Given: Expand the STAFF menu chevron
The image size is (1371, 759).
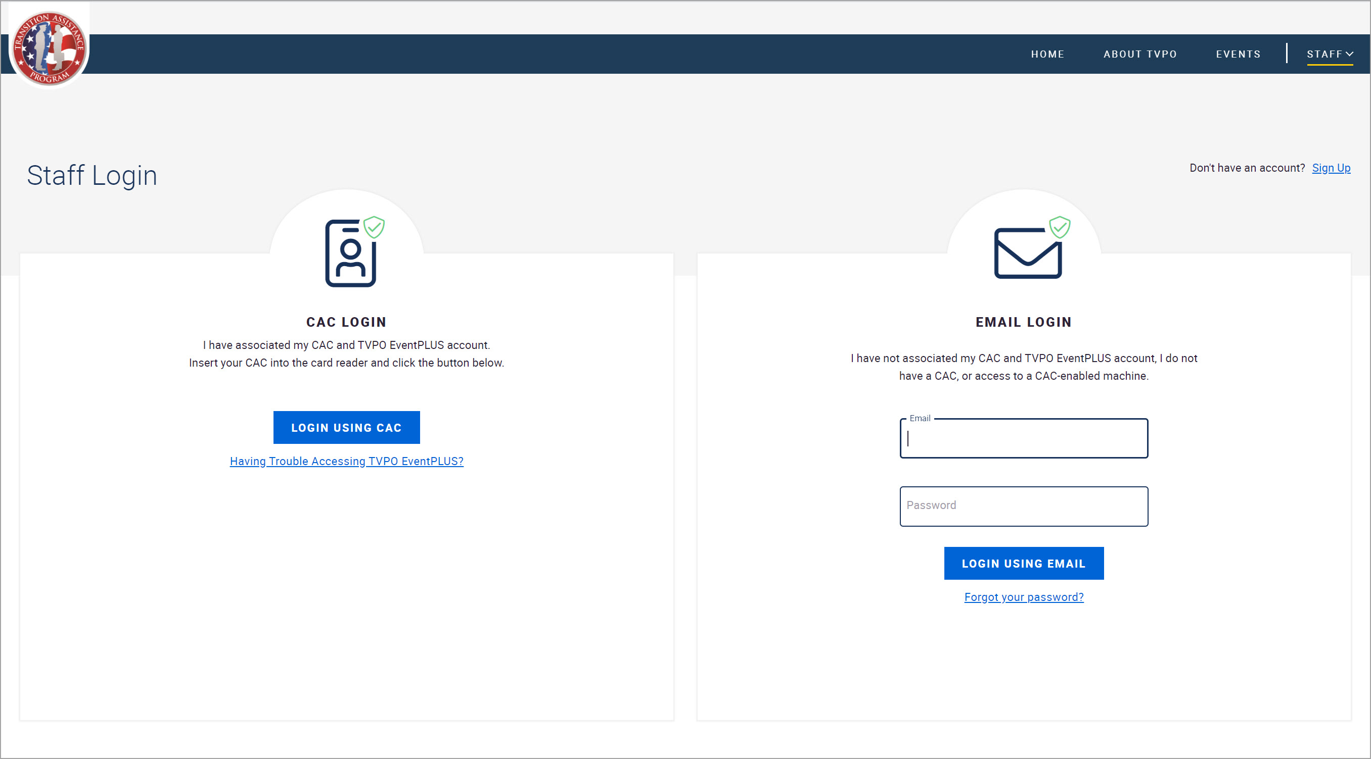Looking at the screenshot, I should (x=1350, y=54).
